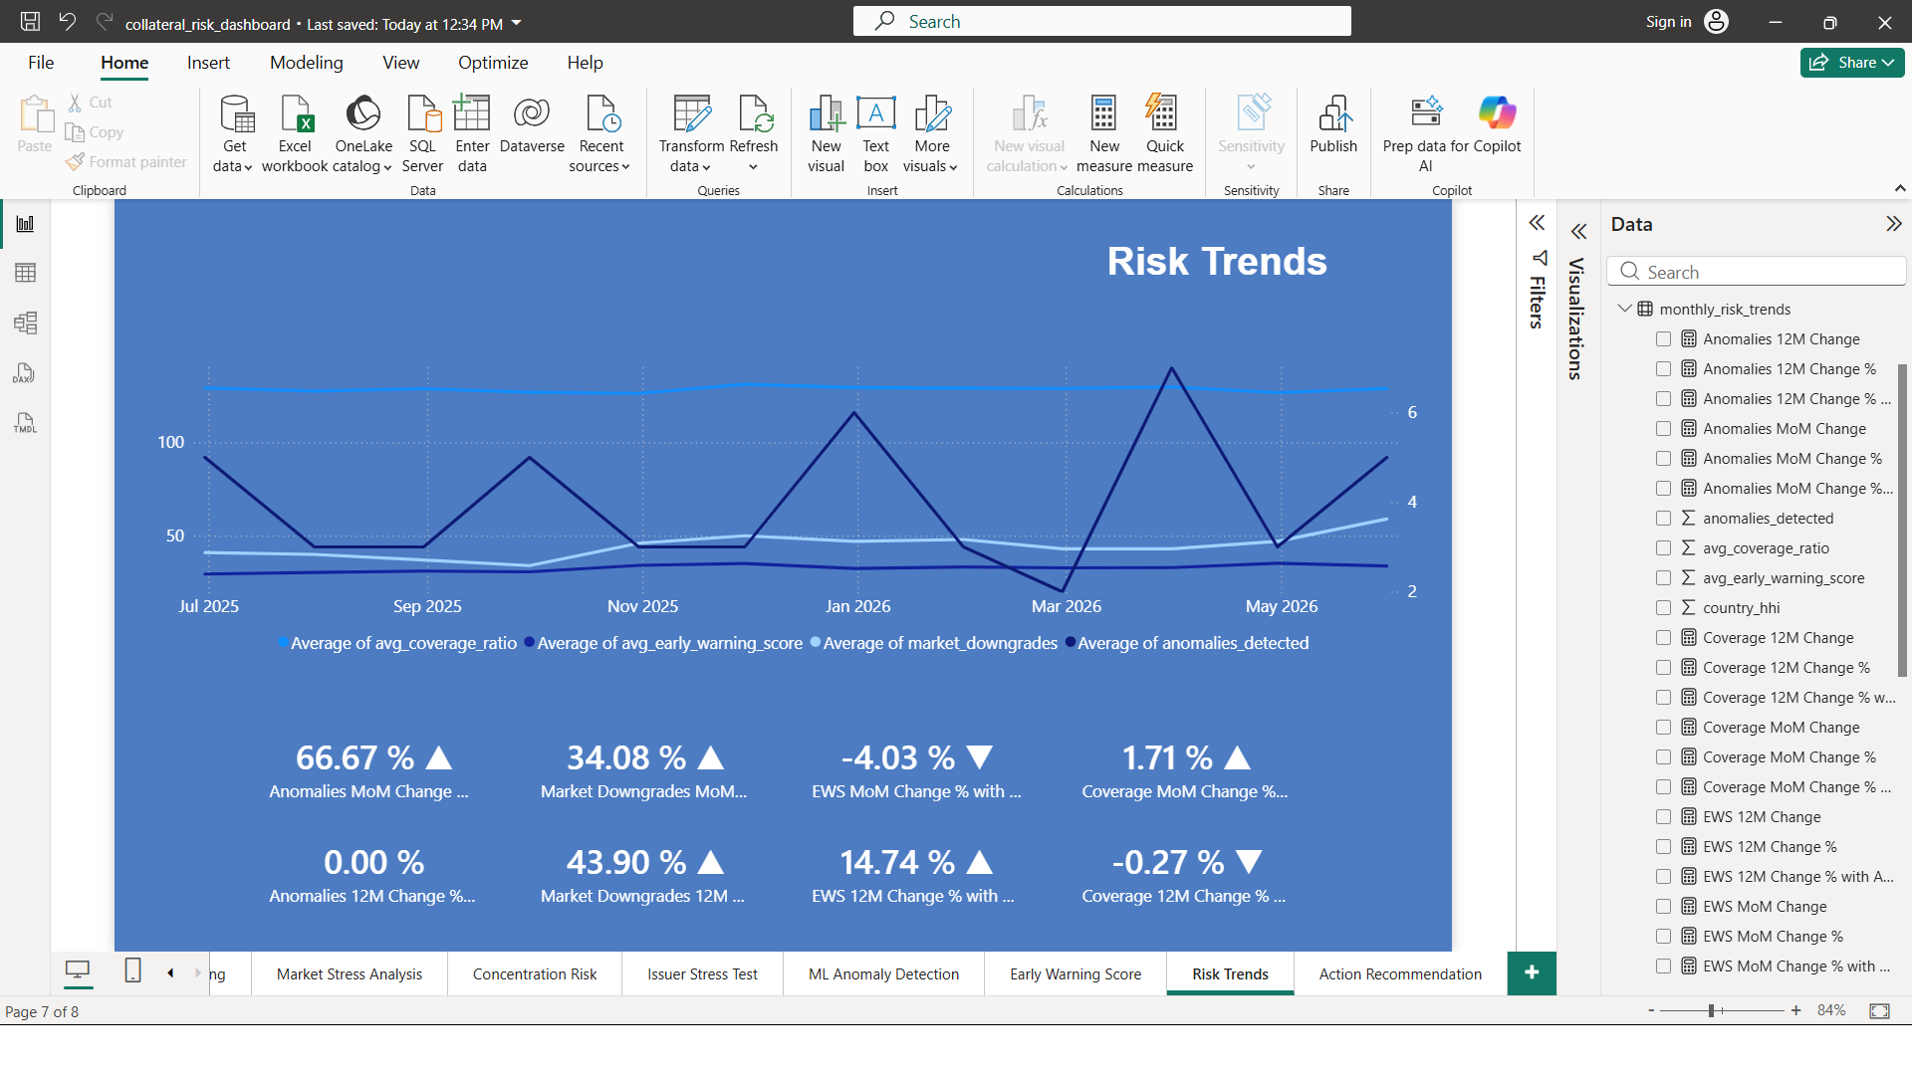Image resolution: width=1912 pixels, height=1075 pixels.
Task: Check Coverage 12M Change field
Action: [1663, 638]
